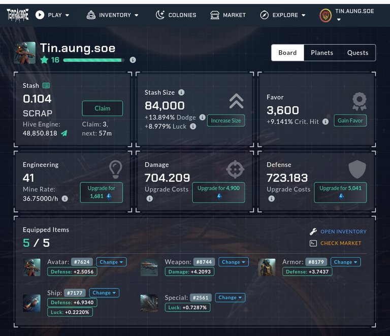Open the COLONIES menu item
Image resolution: width=390 pixels, height=336 pixels.
tap(182, 15)
